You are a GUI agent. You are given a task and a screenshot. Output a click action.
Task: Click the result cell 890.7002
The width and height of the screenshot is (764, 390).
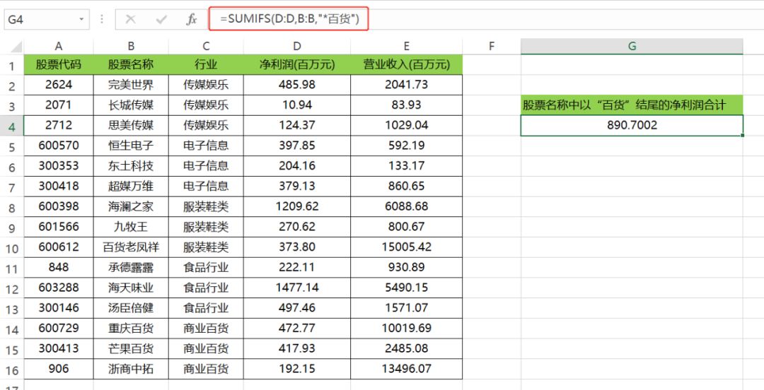(x=632, y=126)
